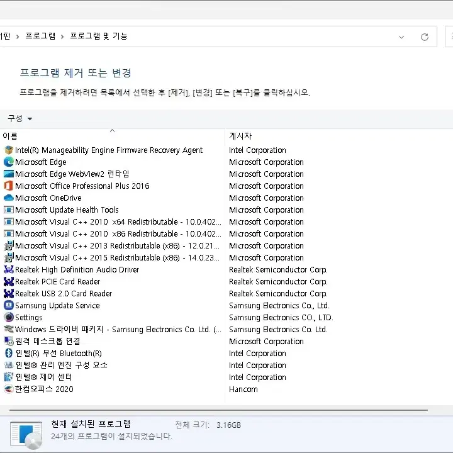Select the 인텔 관리 엔진 구성 요소 icon

point(9,365)
